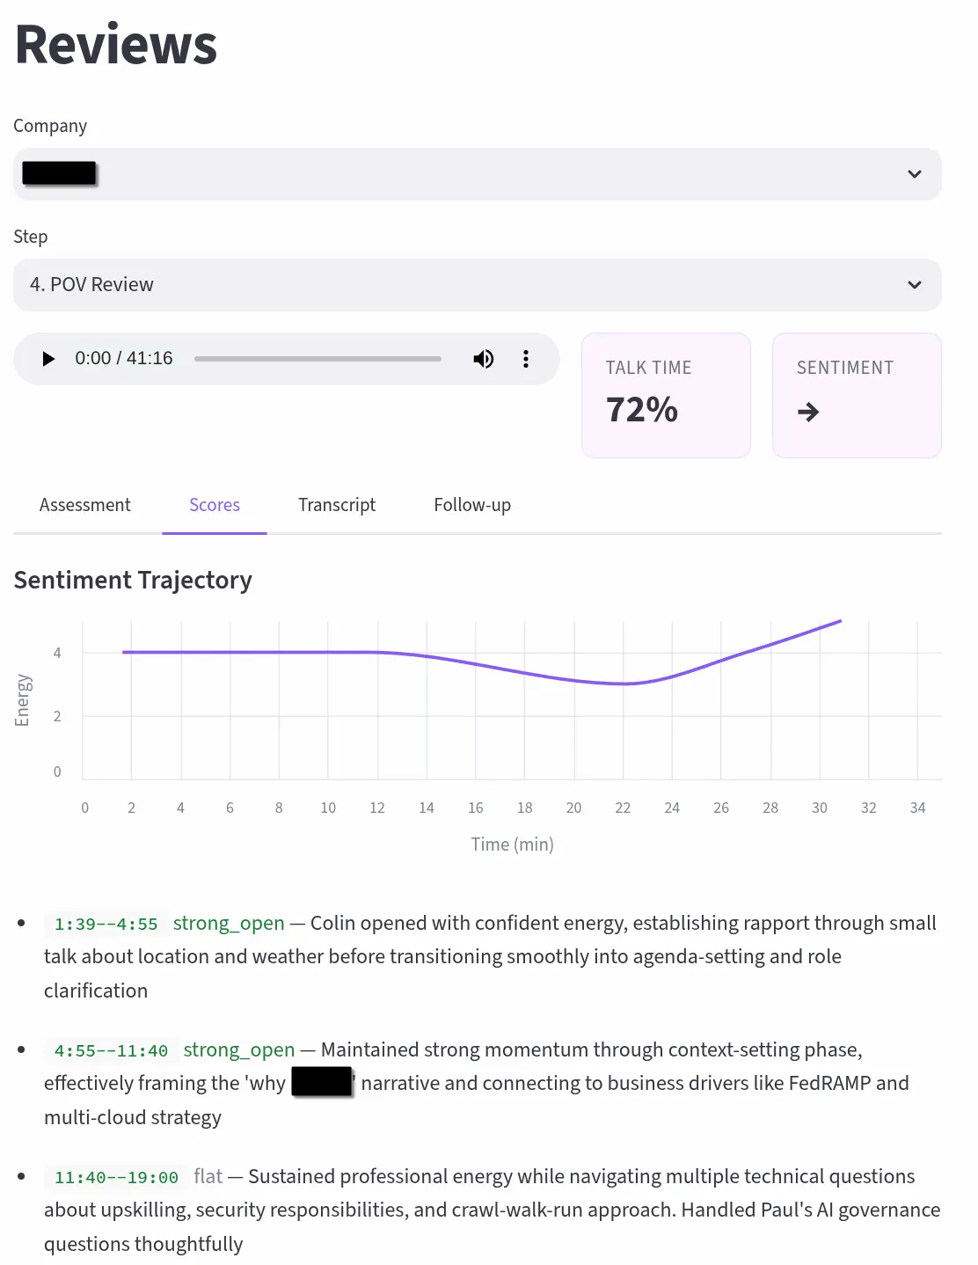Screen dimensions: 978x1265
Task: Click the SENTIMENT card
Action: (x=856, y=395)
